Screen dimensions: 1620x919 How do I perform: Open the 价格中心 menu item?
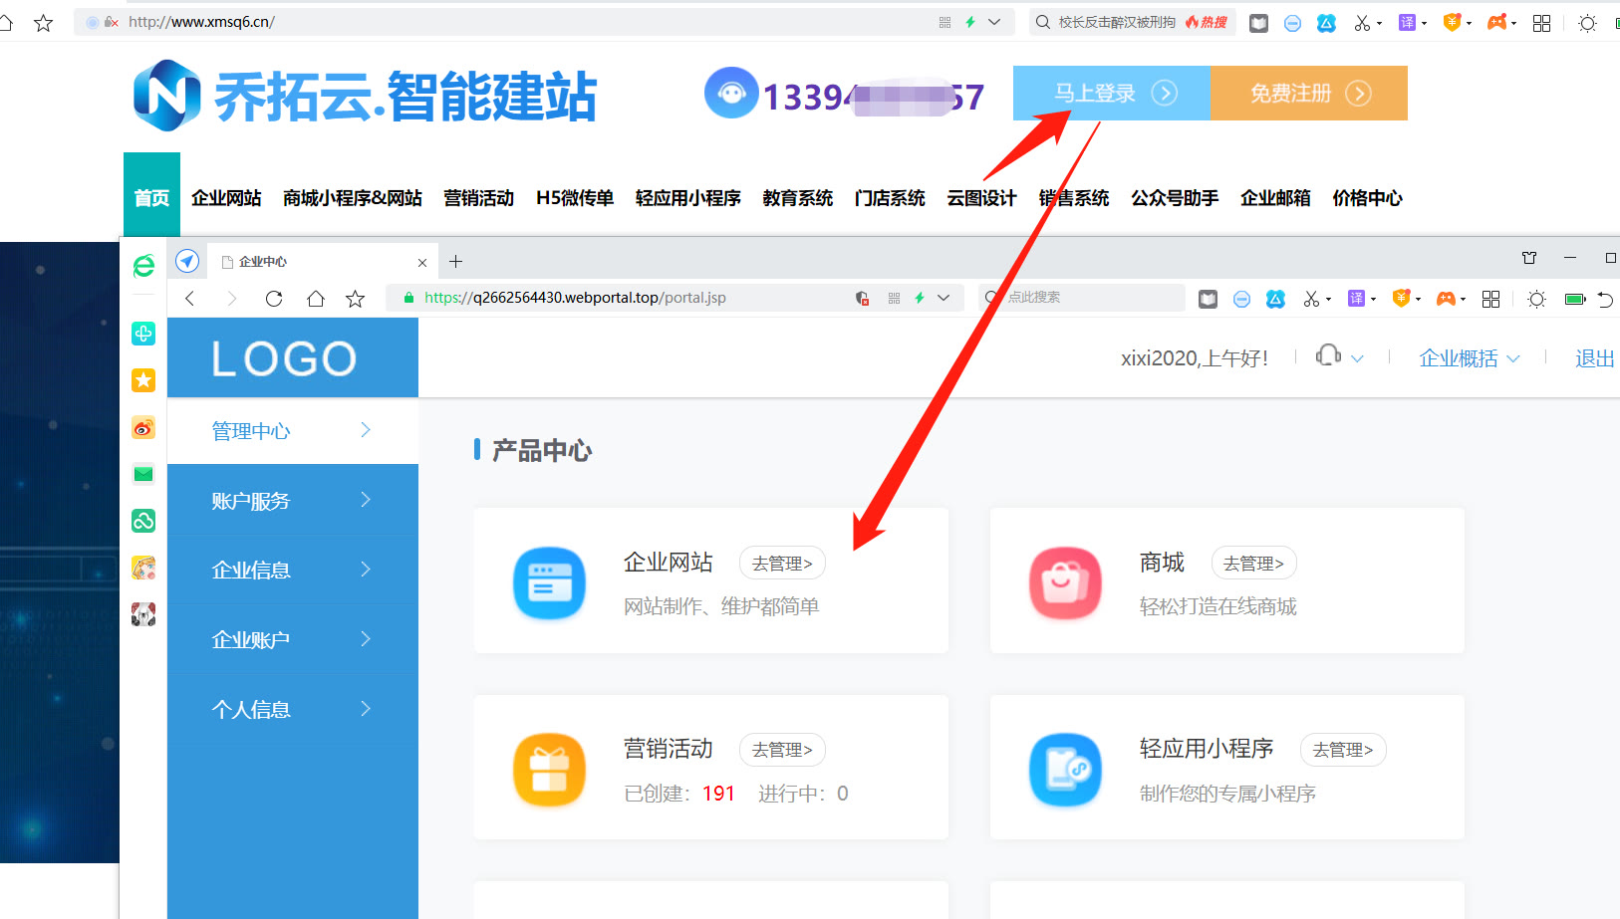click(1367, 197)
